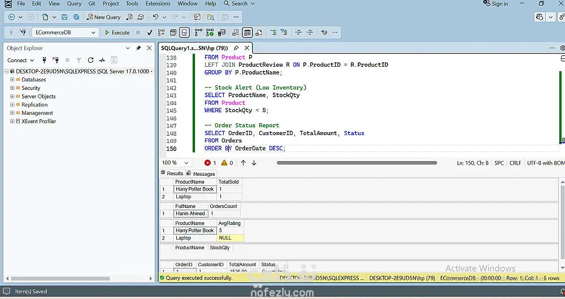Expand the XEvent Profiler node
Viewport: 565px width, 299px height.
click(x=12, y=121)
